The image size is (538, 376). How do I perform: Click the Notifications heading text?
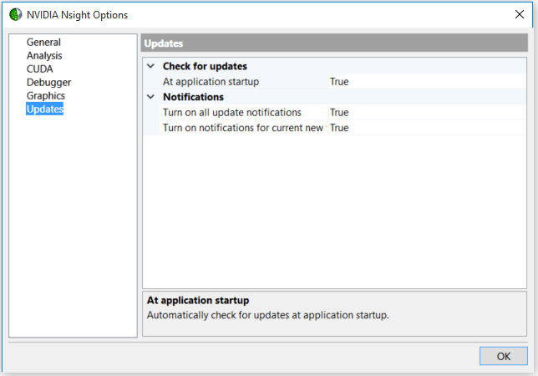point(193,97)
